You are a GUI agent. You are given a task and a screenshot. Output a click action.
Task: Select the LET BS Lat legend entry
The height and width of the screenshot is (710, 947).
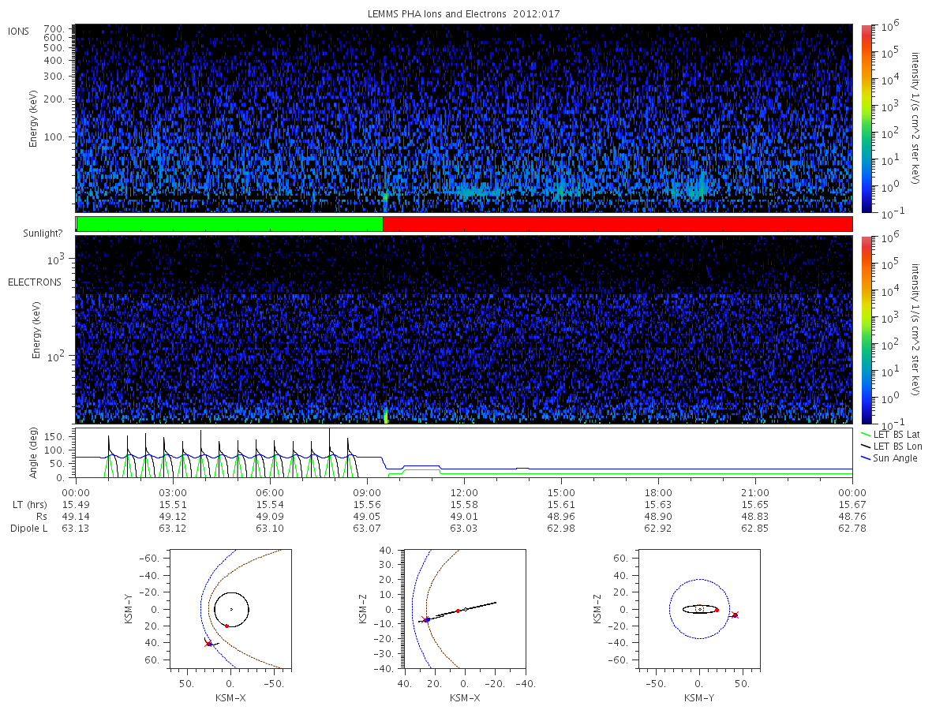(x=889, y=435)
